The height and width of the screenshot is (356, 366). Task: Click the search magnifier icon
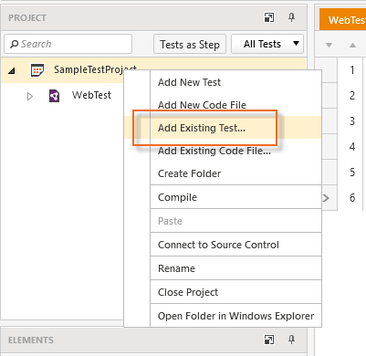[14, 44]
